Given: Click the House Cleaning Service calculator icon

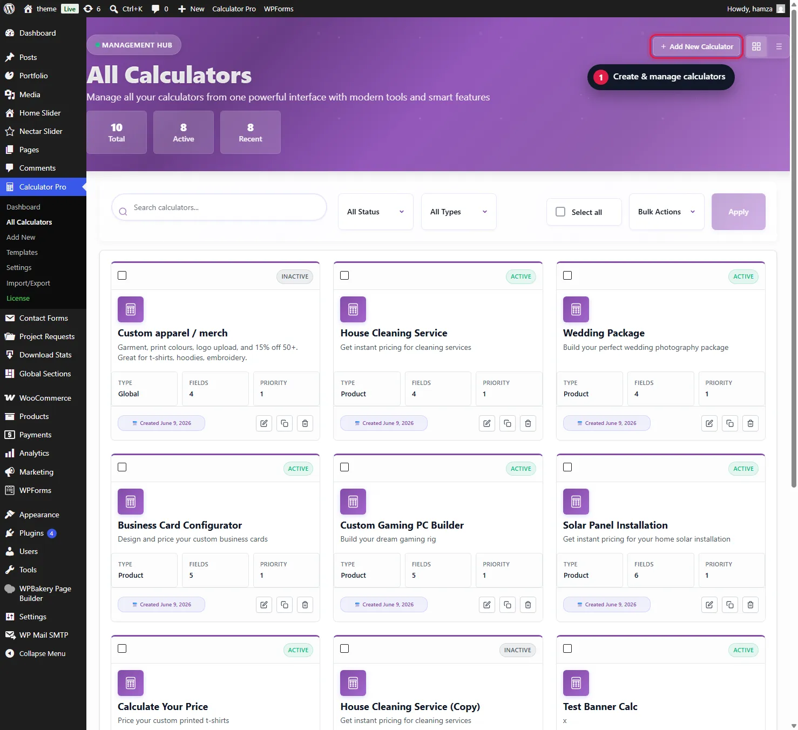Looking at the screenshot, I should click(353, 309).
